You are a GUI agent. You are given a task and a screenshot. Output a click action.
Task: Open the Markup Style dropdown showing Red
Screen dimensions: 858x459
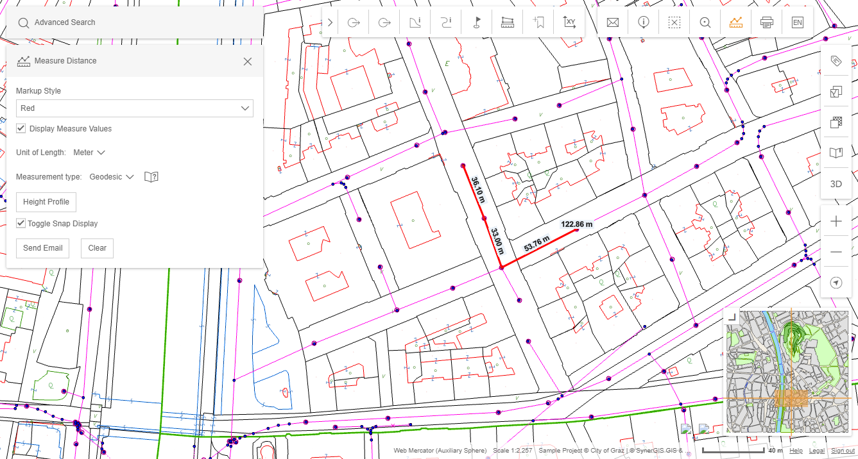click(x=134, y=108)
